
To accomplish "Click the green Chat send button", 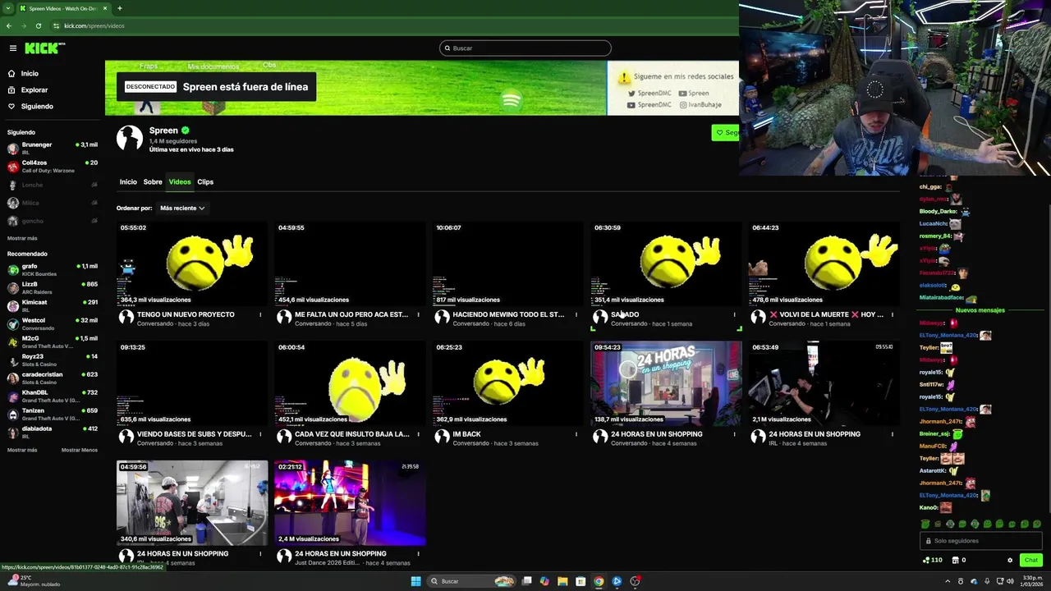I will point(1031,560).
